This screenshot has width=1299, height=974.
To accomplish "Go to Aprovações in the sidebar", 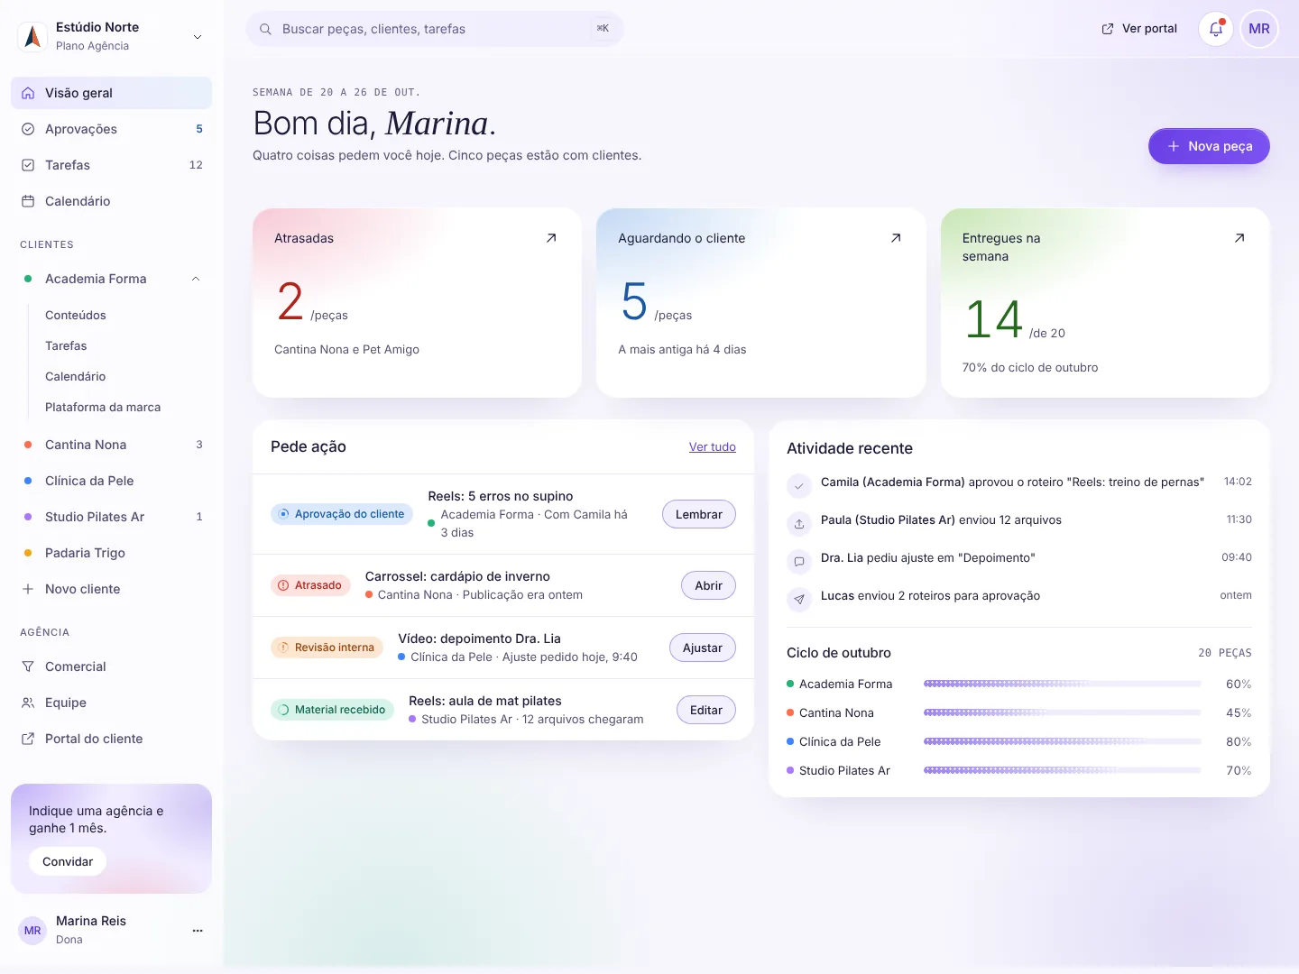I will point(111,129).
